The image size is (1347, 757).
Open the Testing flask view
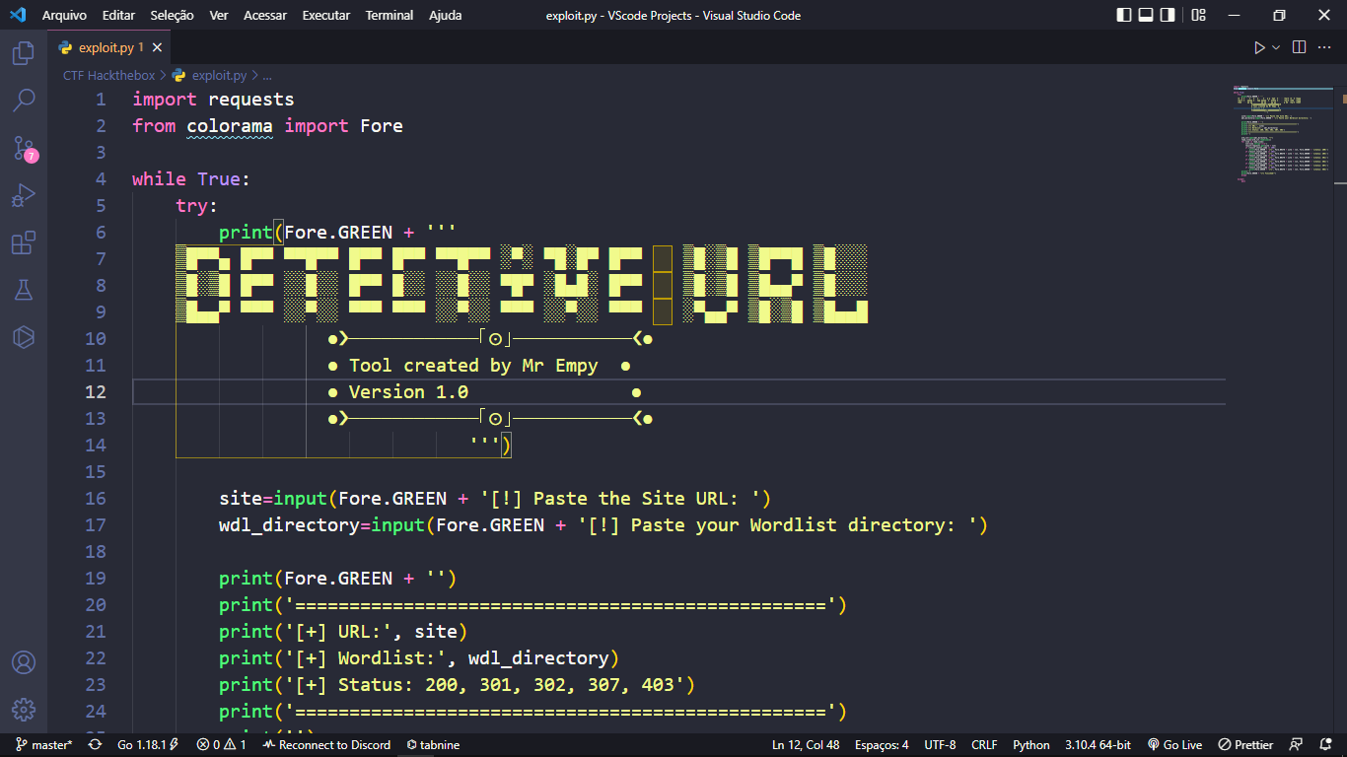(24, 290)
